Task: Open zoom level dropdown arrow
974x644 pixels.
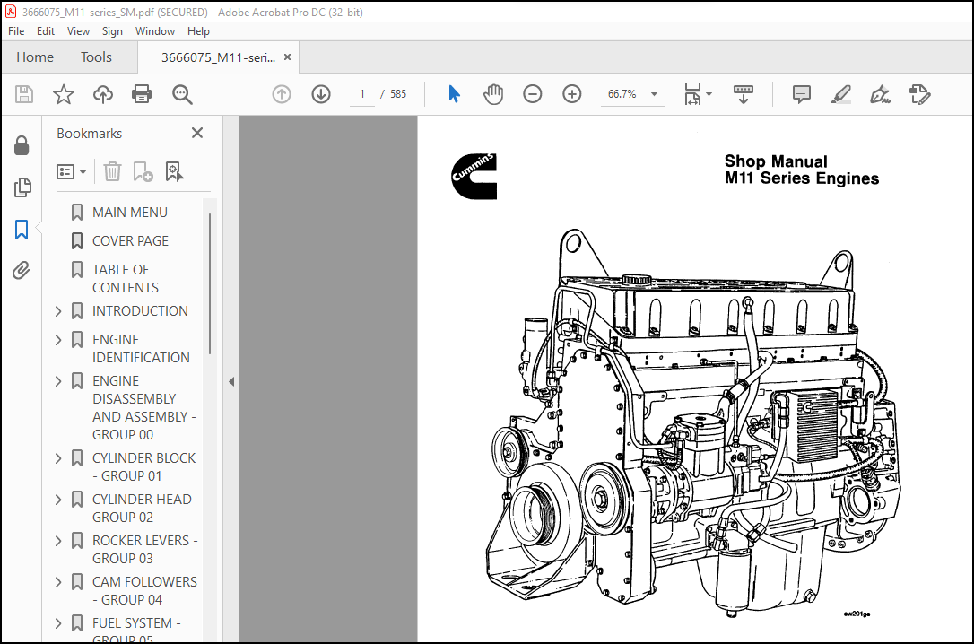Action: (654, 94)
